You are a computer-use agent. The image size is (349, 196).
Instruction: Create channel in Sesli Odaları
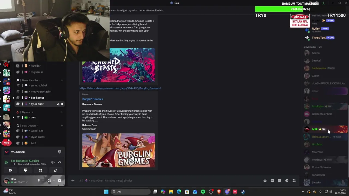[62, 125]
